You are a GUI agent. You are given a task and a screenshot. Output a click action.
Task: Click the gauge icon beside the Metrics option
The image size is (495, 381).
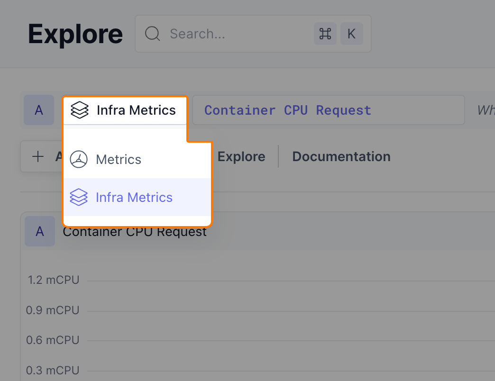tap(79, 160)
